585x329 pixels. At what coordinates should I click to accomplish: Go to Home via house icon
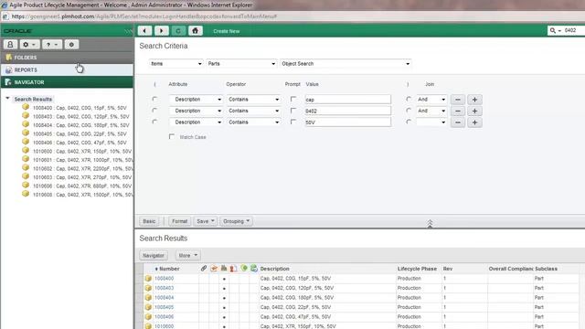(195, 30)
